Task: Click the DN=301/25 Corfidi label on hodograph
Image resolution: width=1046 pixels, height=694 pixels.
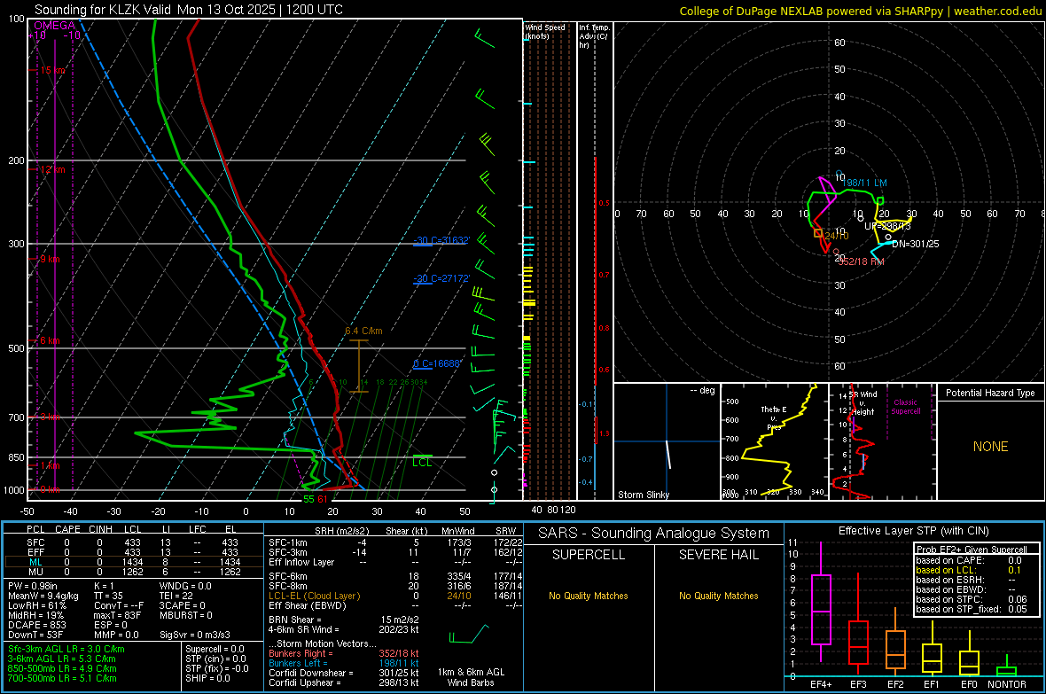Action: (x=915, y=245)
